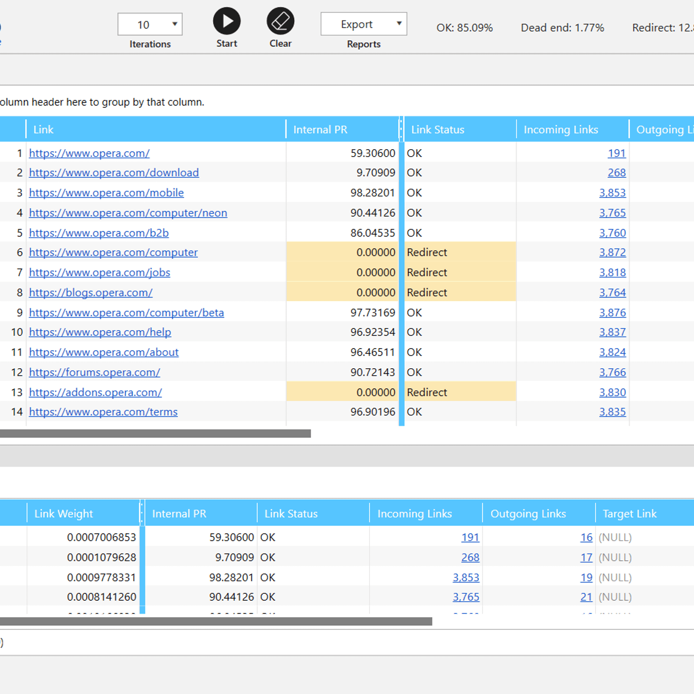
Task: Sort top table by Link Status header
Action: tap(460, 129)
